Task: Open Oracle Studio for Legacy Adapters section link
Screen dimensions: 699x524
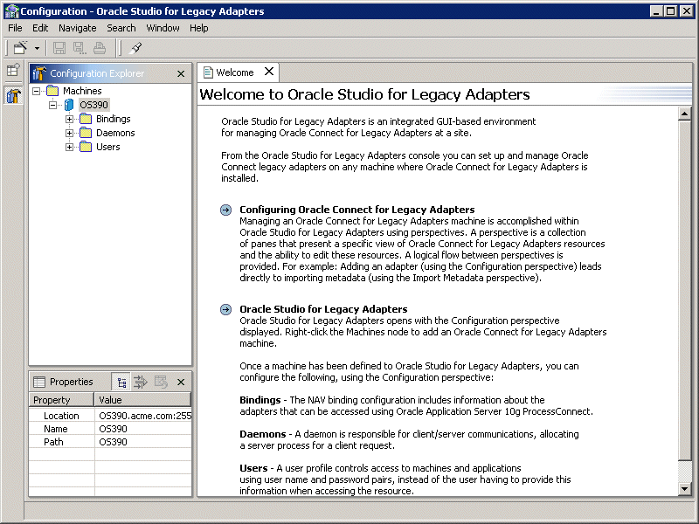Action: pyautogui.click(x=323, y=309)
